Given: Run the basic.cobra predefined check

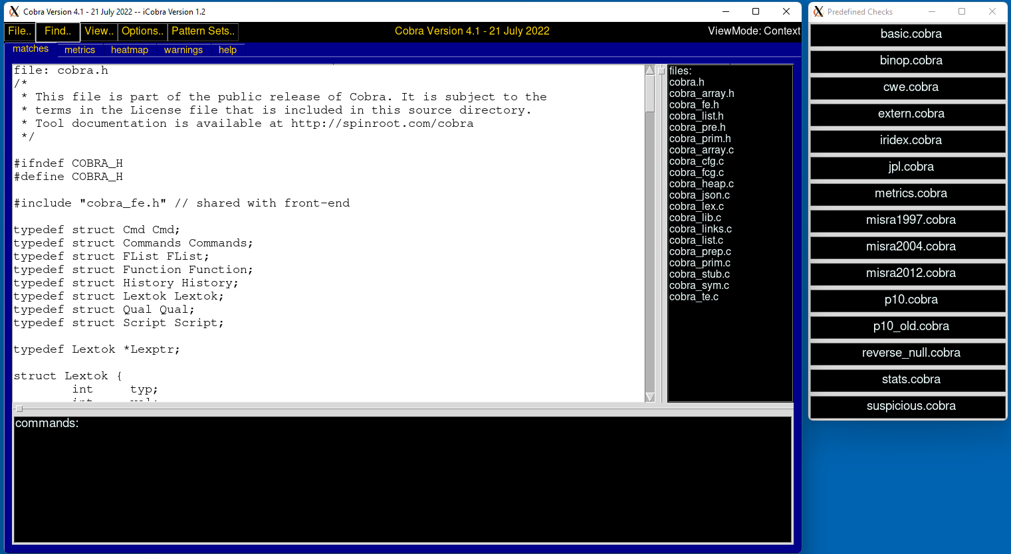Looking at the screenshot, I should [x=910, y=35].
